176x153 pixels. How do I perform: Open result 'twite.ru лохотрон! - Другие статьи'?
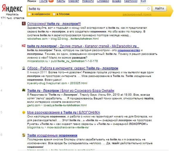click(83, 46)
